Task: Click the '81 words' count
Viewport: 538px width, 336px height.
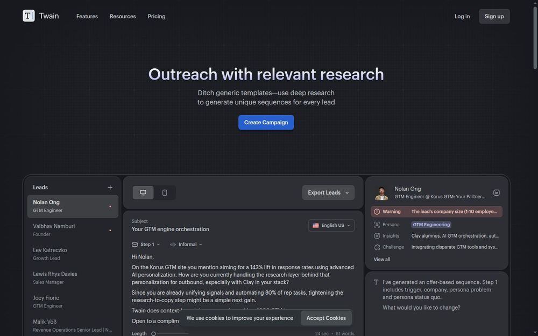Action: point(345,334)
